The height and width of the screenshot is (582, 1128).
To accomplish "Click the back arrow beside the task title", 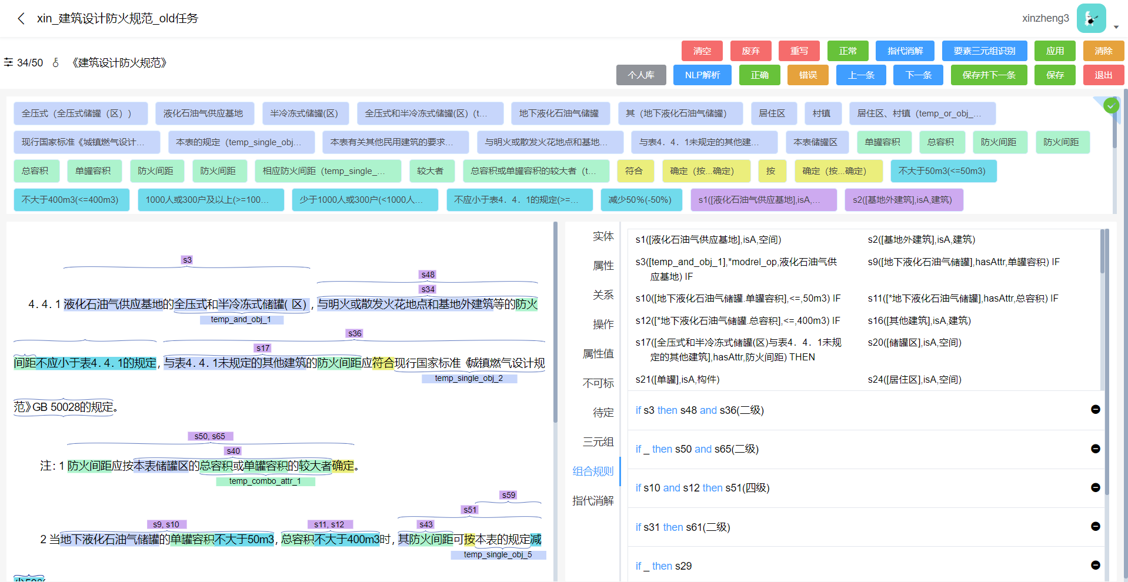I will click(x=21, y=19).
